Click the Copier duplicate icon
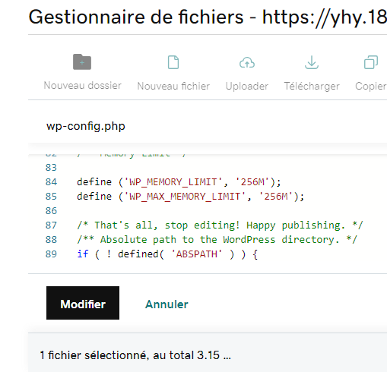387x372 pixels. [x=371, y=62]
